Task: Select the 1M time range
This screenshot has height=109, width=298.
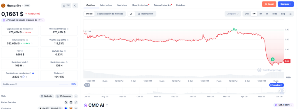Action: click(260, 14)
